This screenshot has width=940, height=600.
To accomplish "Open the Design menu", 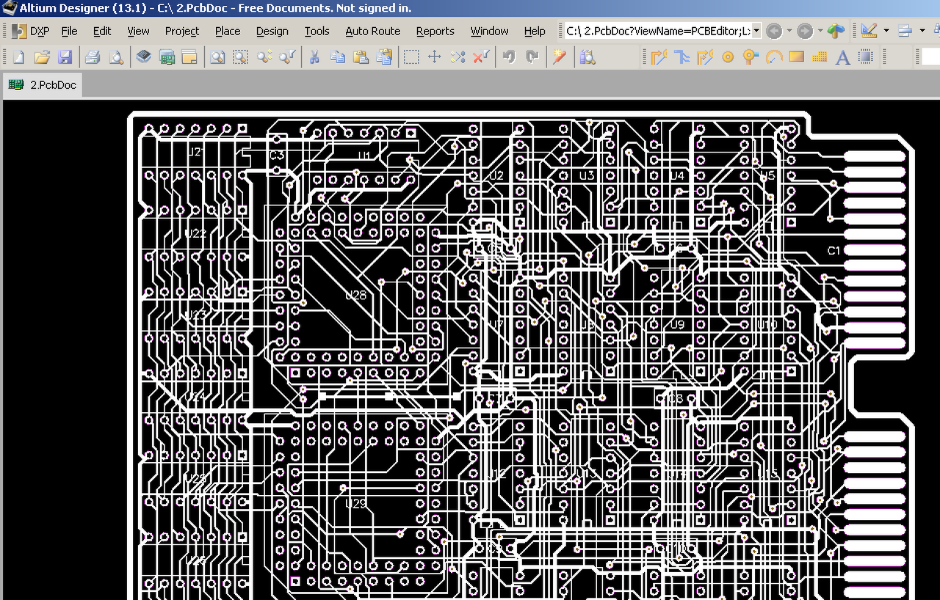I will pyautogui.click(x=272, y=31).
